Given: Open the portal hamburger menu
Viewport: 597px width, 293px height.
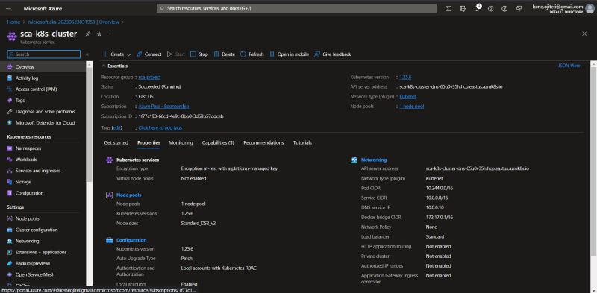Looking at the screenshot, I should pos(9,8).
